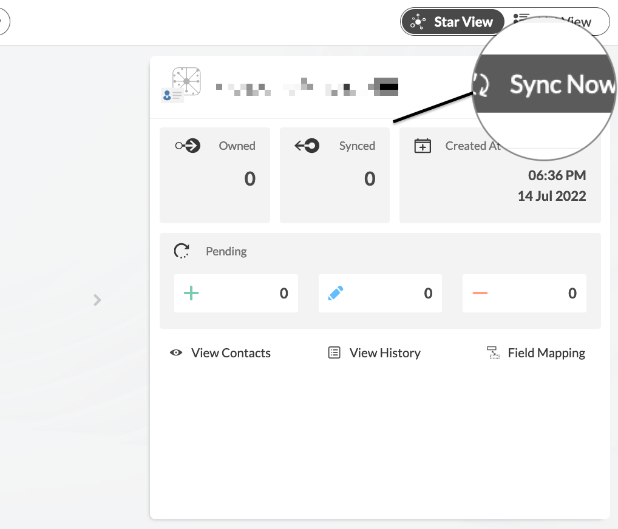The height and width of the screenshot is (529, 618).
Task: Click the Created At calendar icon
Action: pos(423,146)
